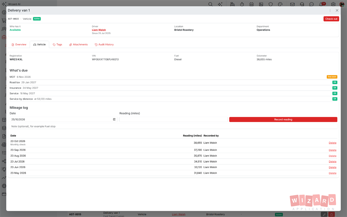
Task: Open the theme palette icon in top bar
Action: [280, 4]
